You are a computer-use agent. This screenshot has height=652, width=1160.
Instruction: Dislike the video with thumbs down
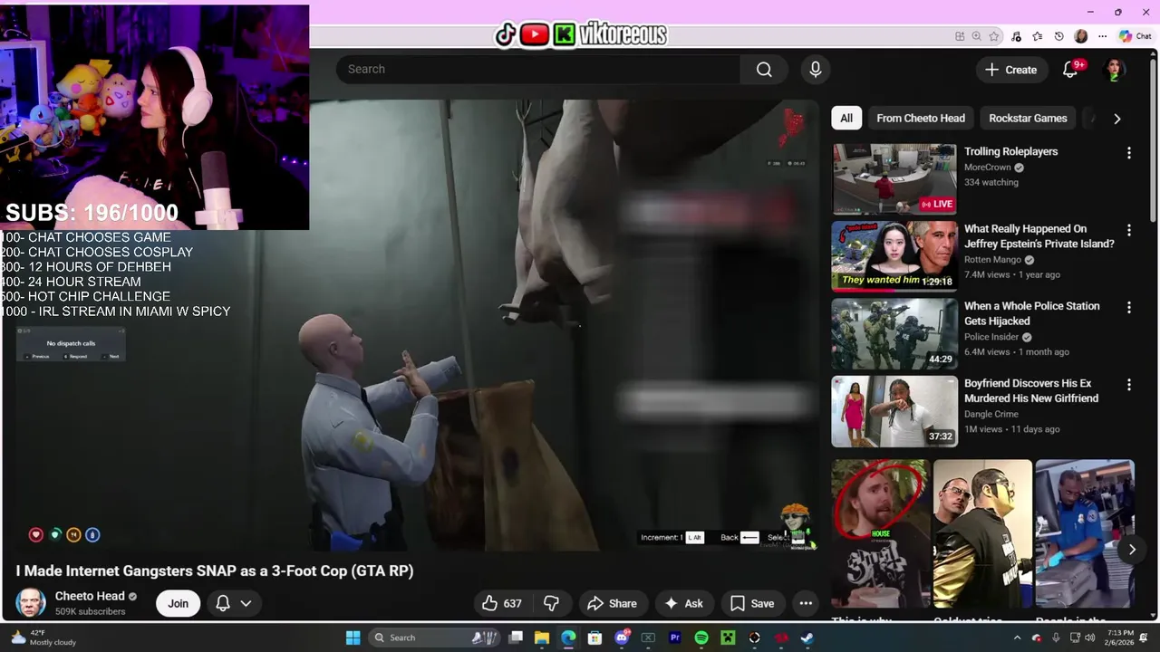551,603
